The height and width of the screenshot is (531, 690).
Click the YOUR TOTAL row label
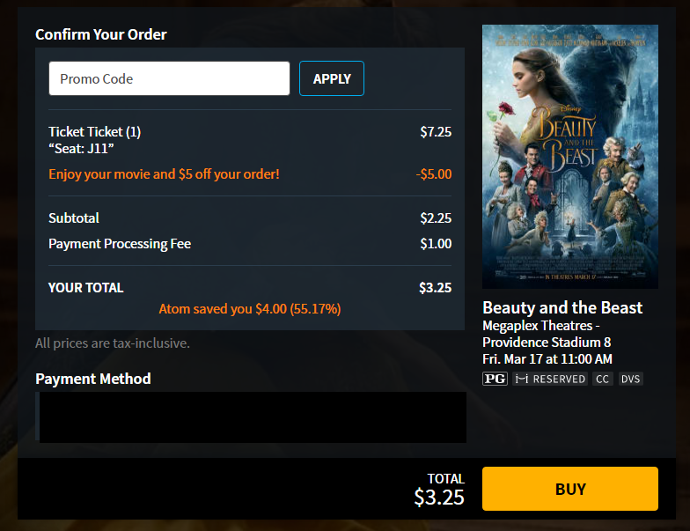tap(86, 288)
